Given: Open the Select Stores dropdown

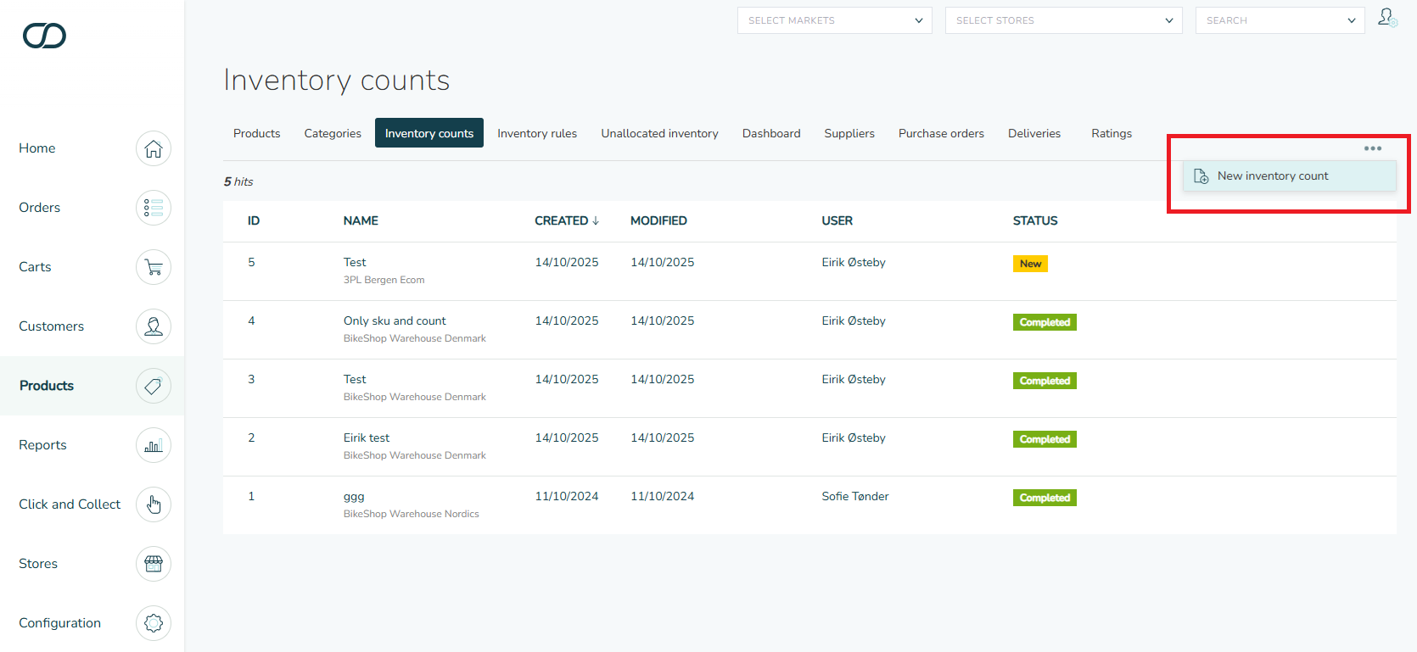Looking at the screenshot, I should pos(1063,20).
